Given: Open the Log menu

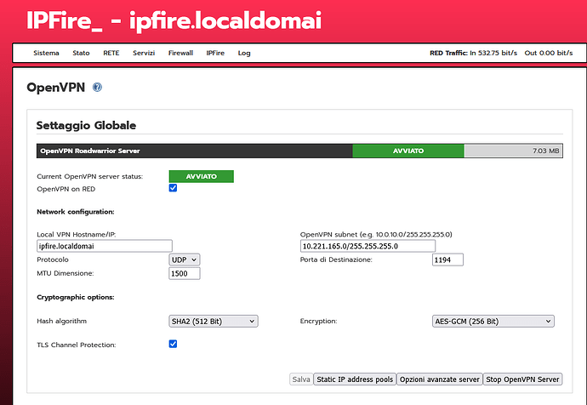Looking at the screenshot, I should (244, 53).
